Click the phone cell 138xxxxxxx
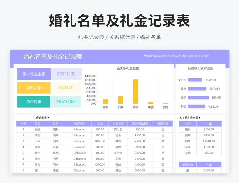 (x=79, y=130)
